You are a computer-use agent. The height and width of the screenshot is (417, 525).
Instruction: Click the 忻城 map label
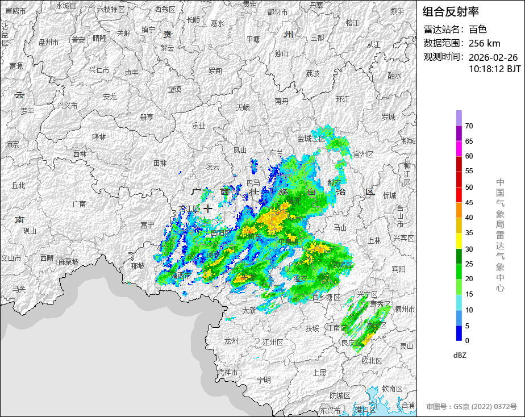tap(389, 195)
